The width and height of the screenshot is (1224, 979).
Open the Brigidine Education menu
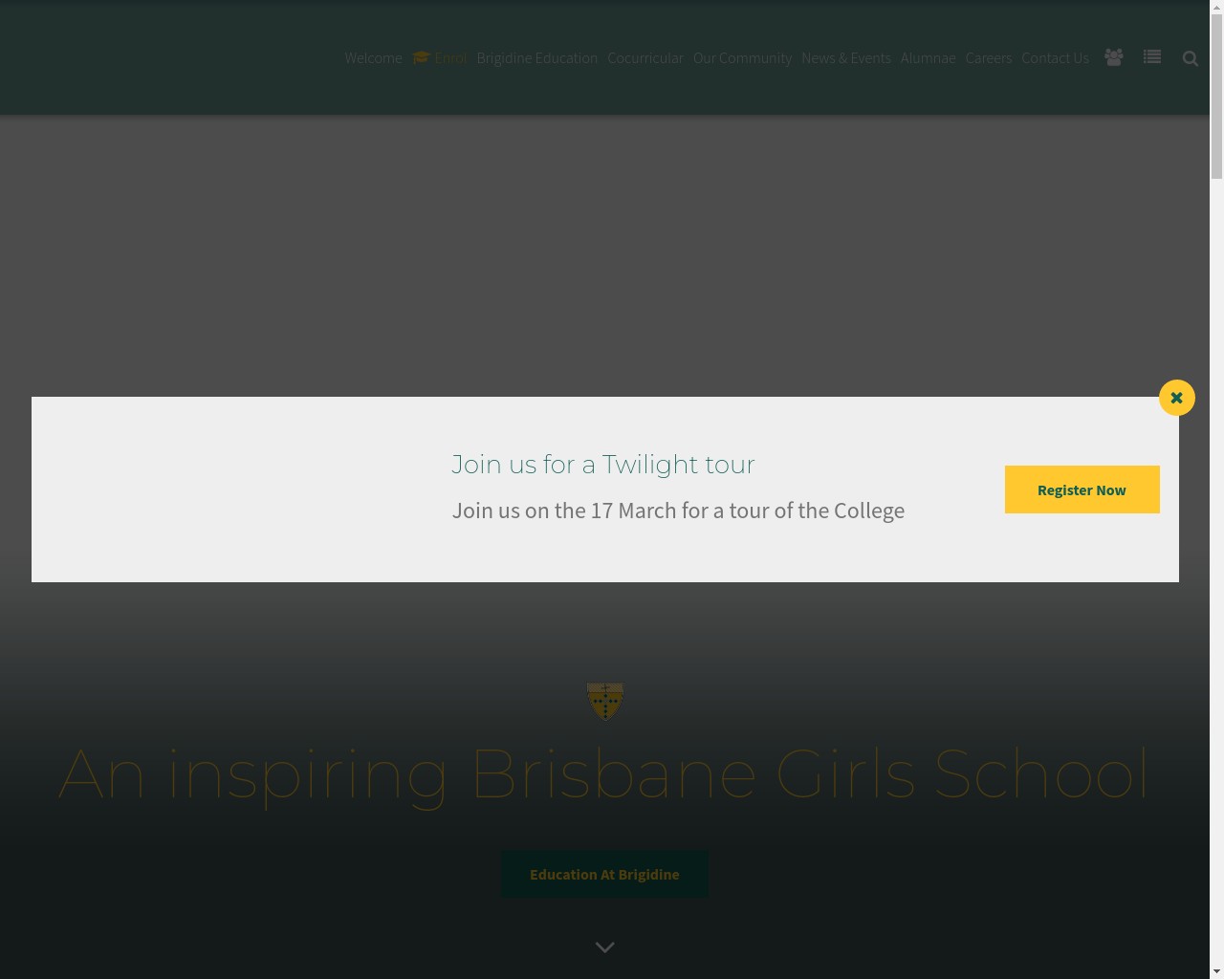(x=536, y=58)
